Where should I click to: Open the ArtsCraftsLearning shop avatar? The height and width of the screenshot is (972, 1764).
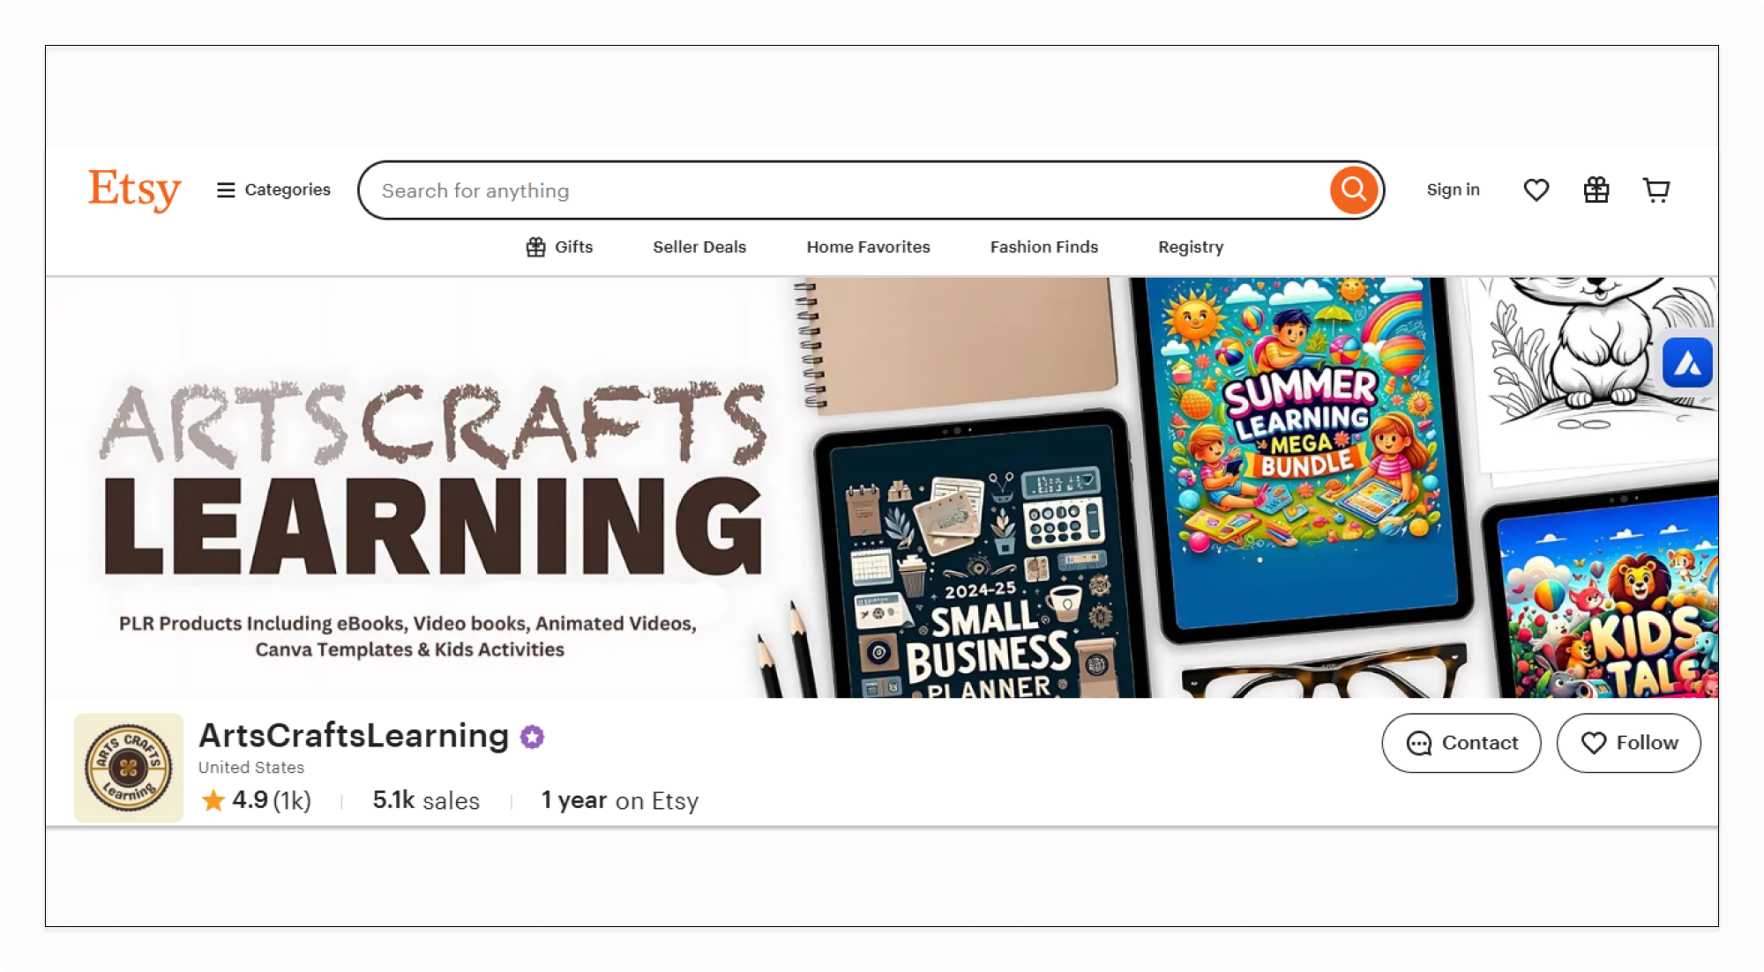(x=129, y=768)
